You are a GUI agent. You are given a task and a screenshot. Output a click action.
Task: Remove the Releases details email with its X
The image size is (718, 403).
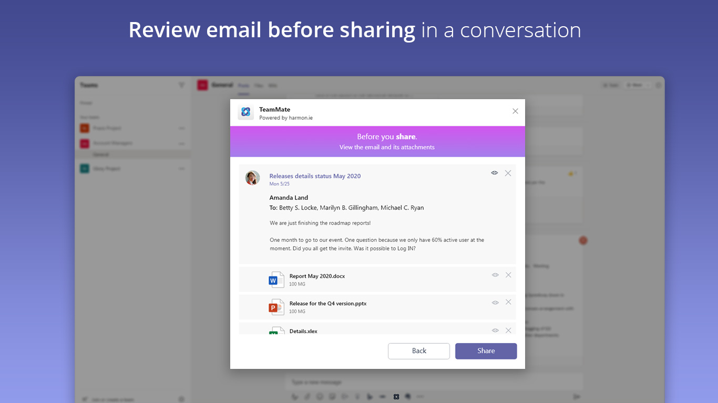(508, 173)
